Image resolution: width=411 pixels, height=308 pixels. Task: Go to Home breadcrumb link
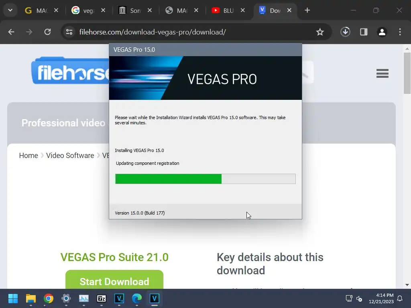point(28,155)
